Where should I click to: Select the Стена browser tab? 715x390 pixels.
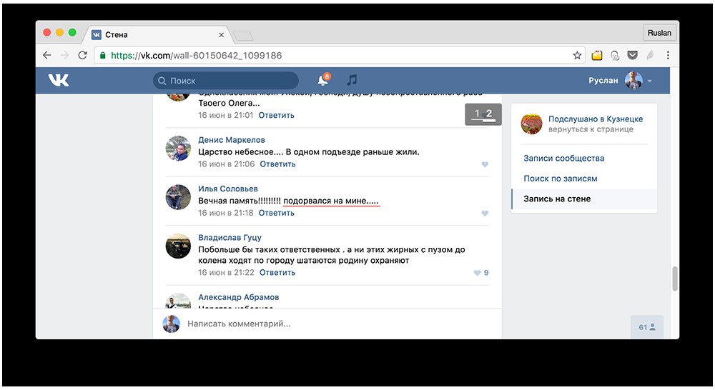point(157,34)
